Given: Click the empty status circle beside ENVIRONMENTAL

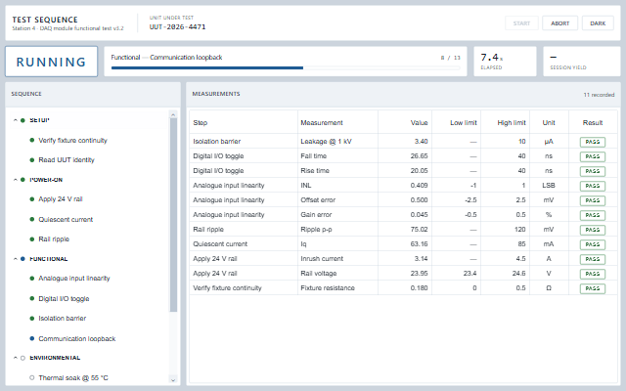Looking at the screenshot, I should pyautogui.click(x=22, y=358).
